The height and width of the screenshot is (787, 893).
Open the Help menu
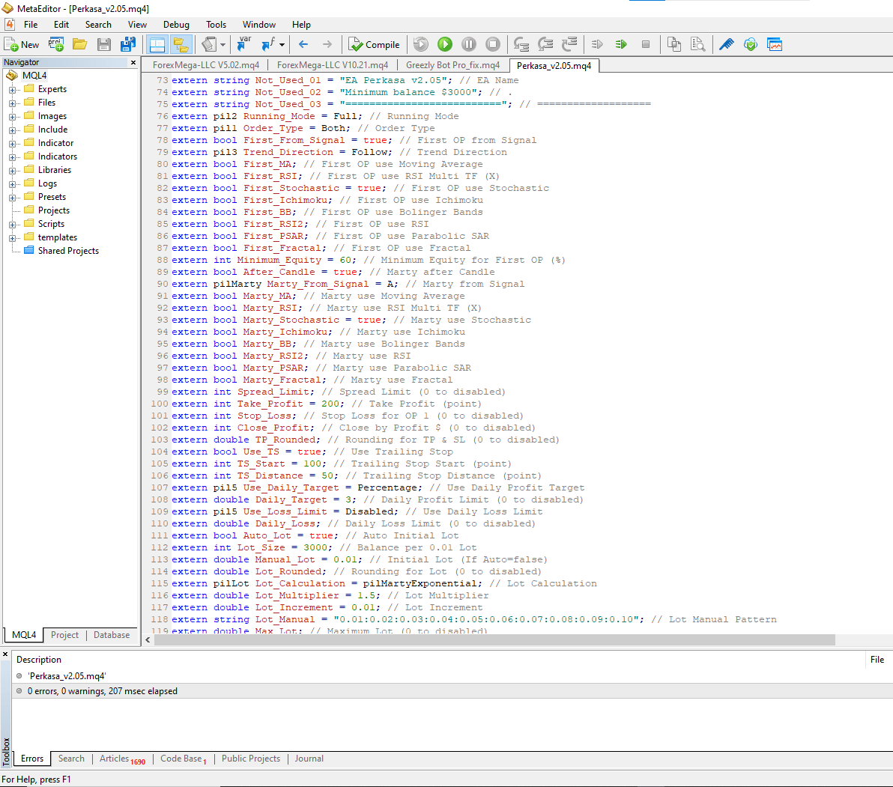[x=301, y=25]
